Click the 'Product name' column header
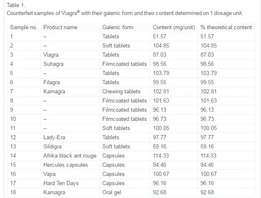Screen dimensions: 261x198 [x=60, y=27]
